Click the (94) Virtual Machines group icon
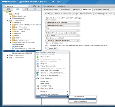The image size is (115, 107). click(x=13, y=49)
